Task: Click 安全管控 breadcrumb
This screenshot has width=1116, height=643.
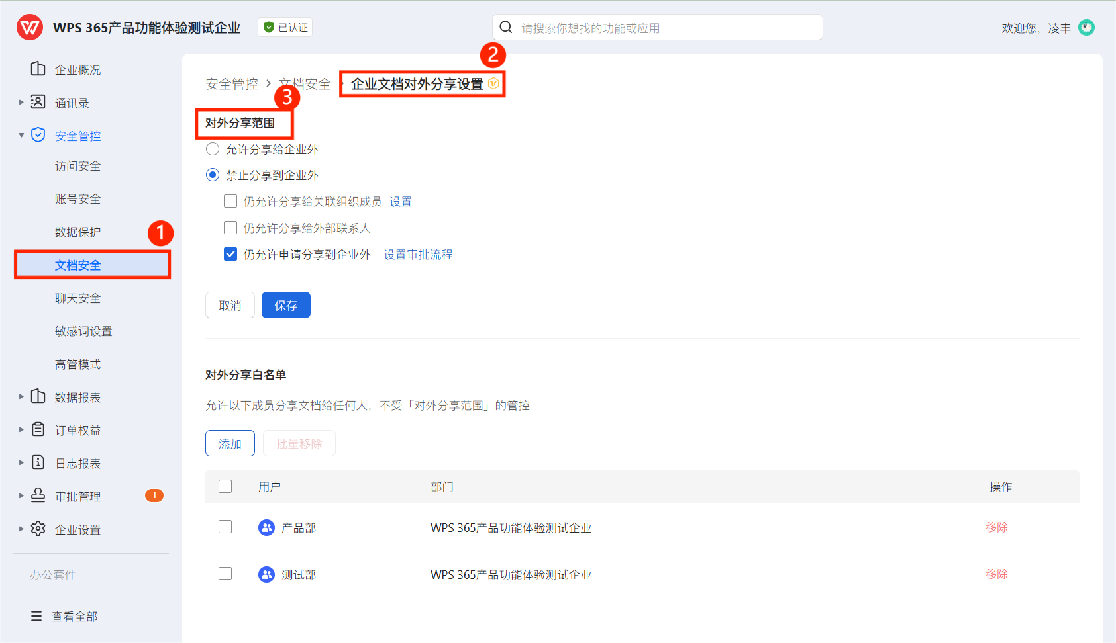Action: (x=232, y=84)
